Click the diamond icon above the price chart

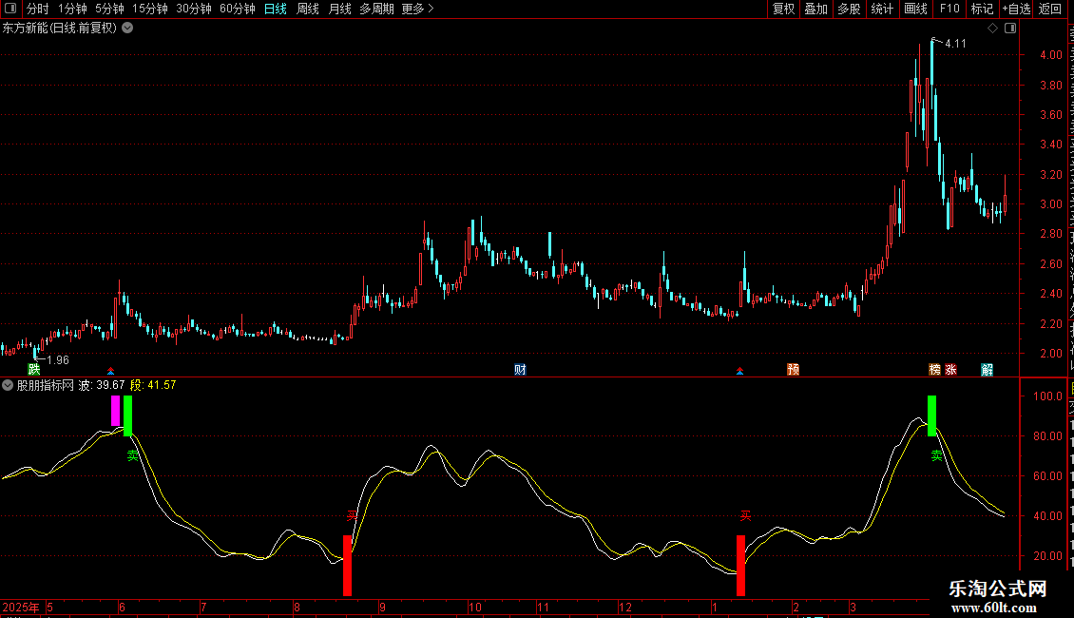pos(992,29)
